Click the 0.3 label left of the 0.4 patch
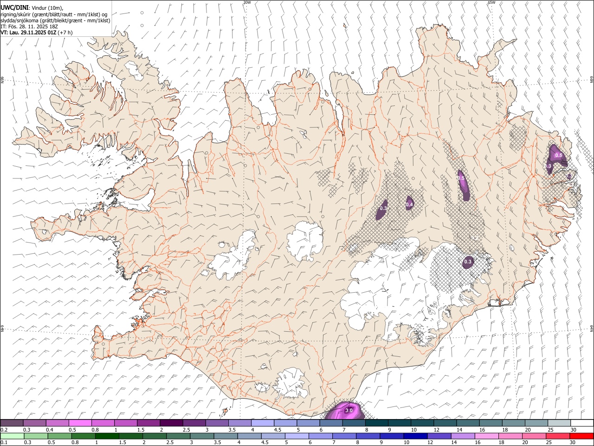This screenshot has height=446, width=594. (383, 209)
